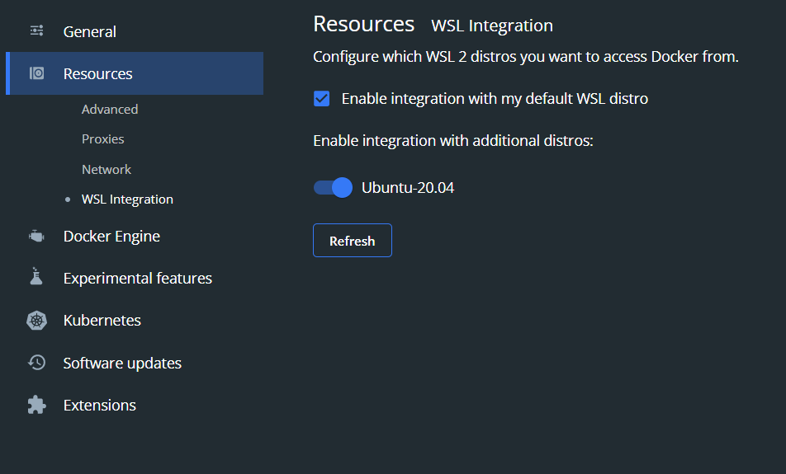
Task: Click the General sliders icon
Action: 36,31
